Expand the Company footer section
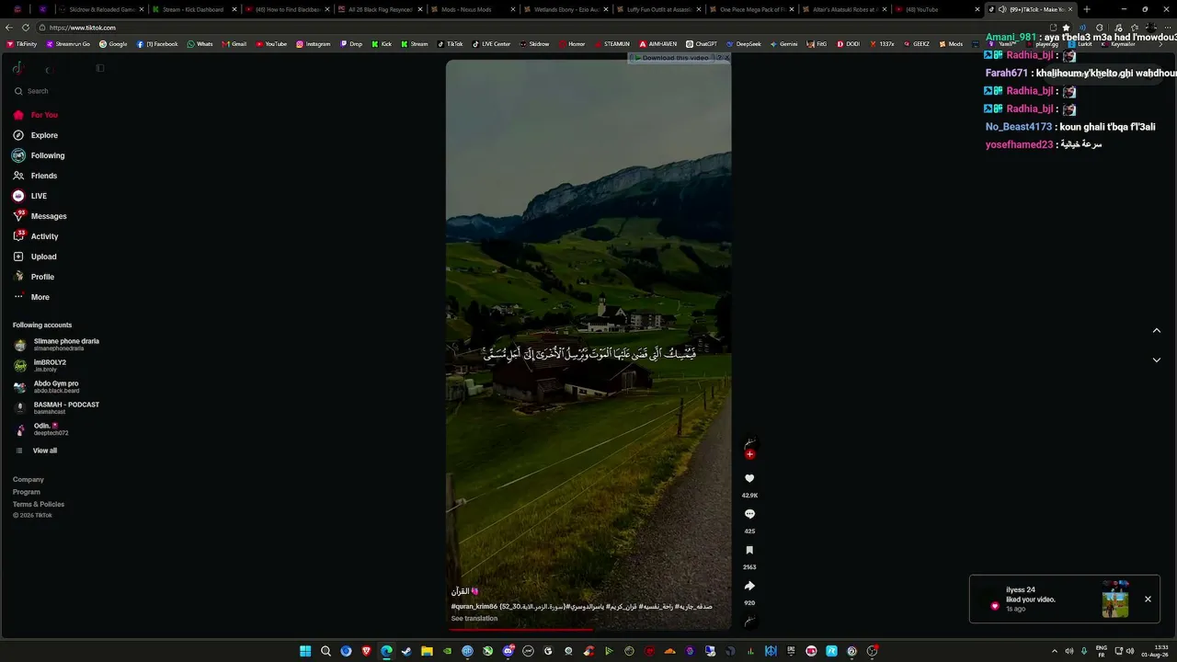 (29, 479)
